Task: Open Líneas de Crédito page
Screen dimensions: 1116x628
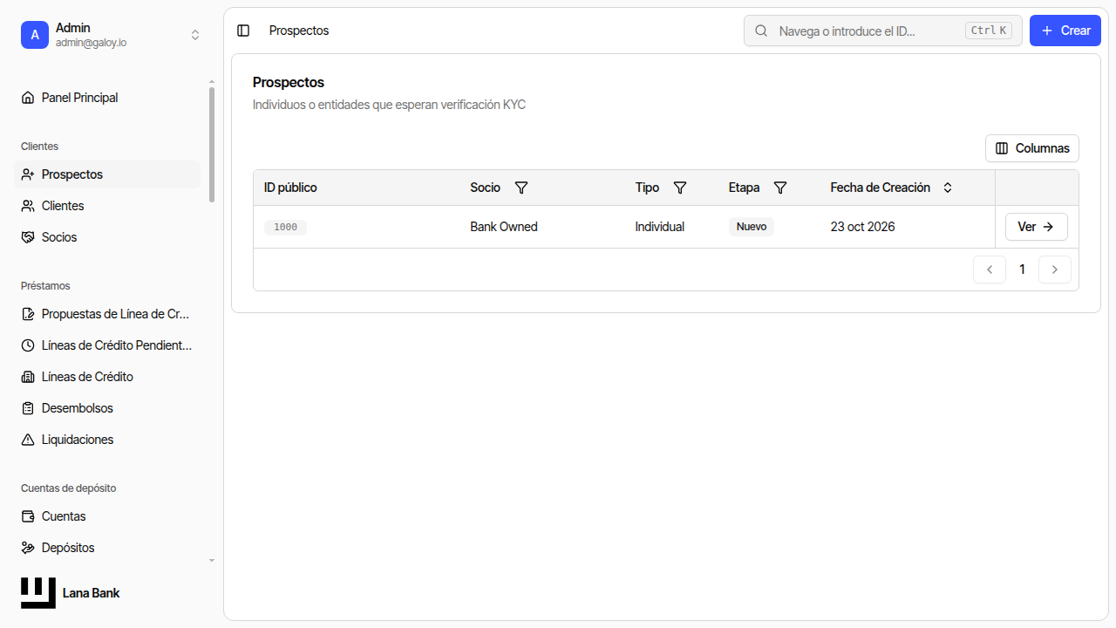Action: (108, 377)
